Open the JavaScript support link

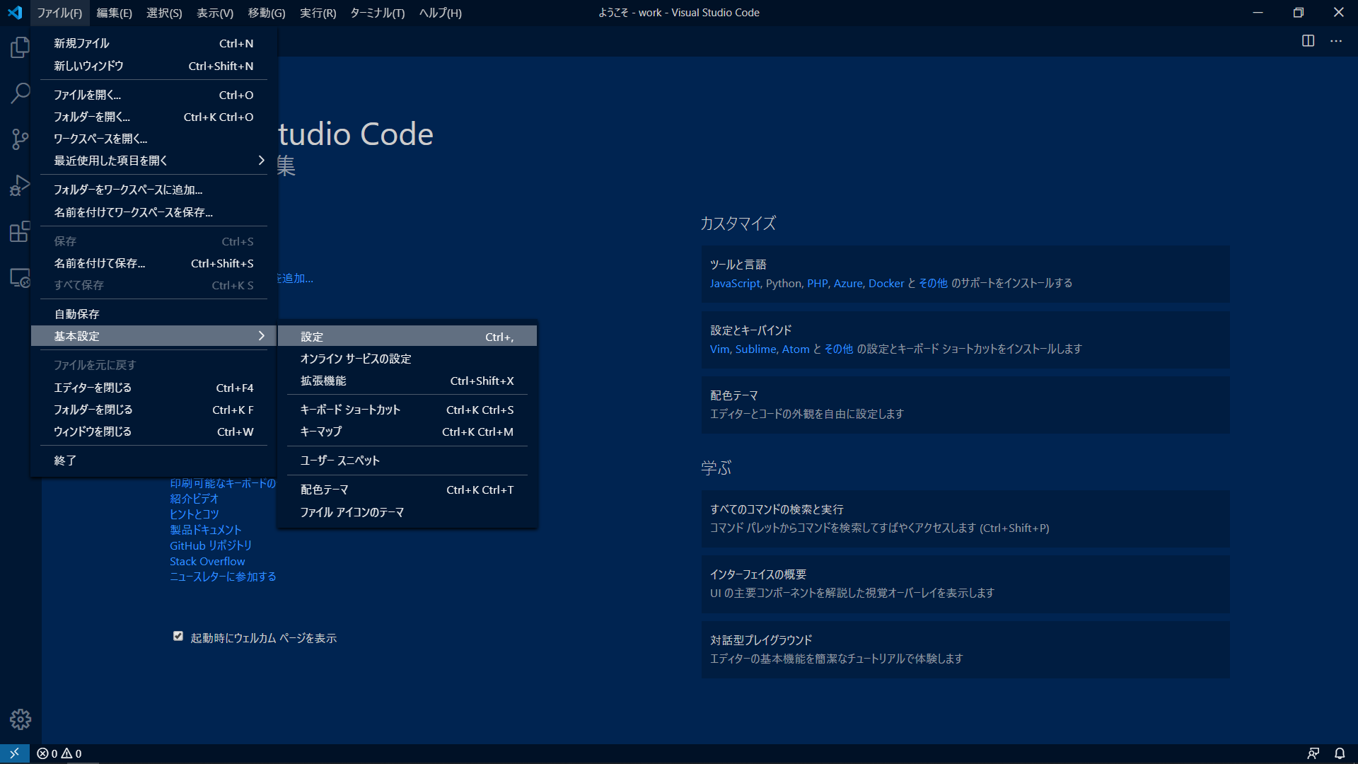coord(734,283)
